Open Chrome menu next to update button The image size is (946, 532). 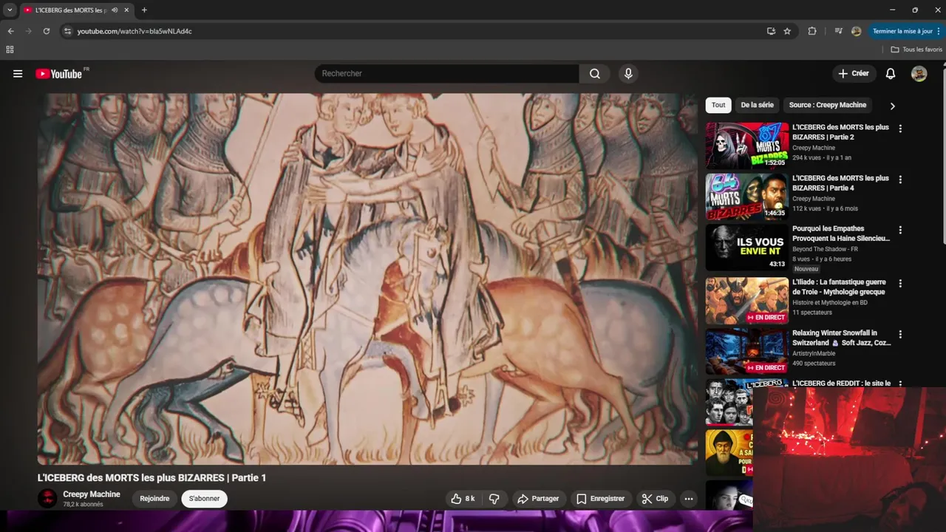tap(939, 31)
